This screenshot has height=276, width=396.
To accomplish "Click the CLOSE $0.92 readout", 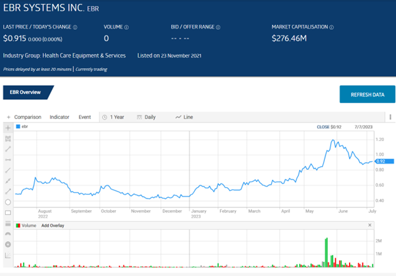I will point(329,127).
